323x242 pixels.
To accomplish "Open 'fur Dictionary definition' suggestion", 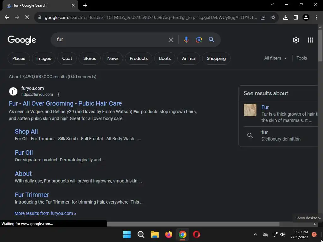I will pyautogui.click(x=278, y=135).
